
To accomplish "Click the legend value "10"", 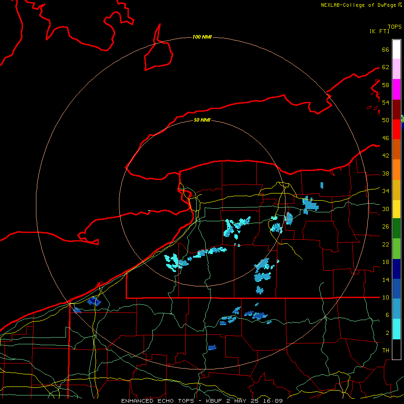I will [386, 297].
